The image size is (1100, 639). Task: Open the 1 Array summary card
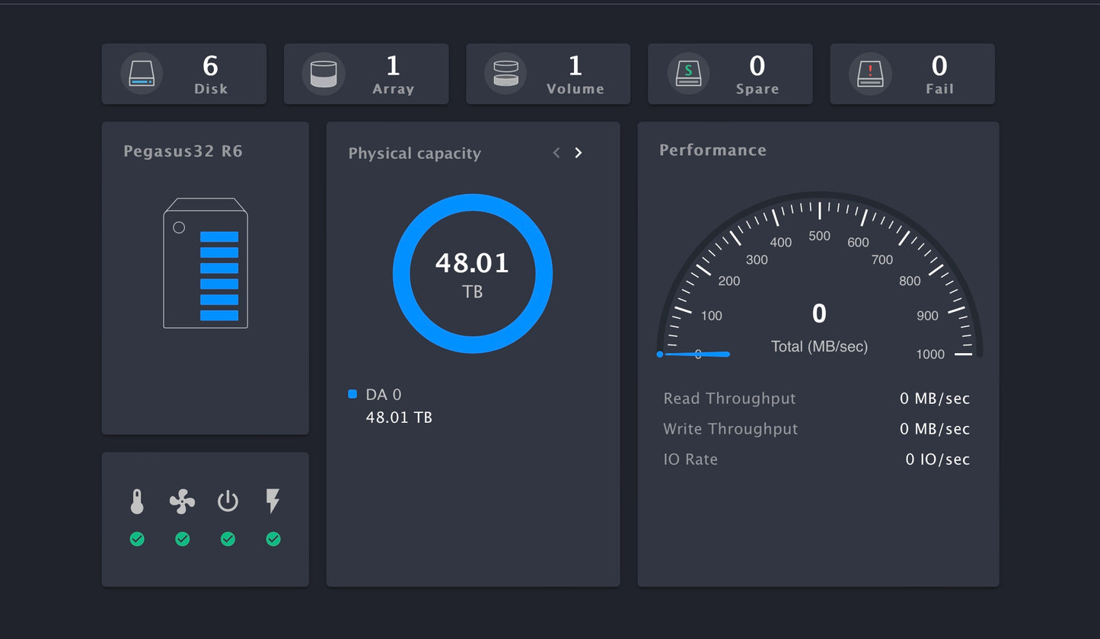366,74
